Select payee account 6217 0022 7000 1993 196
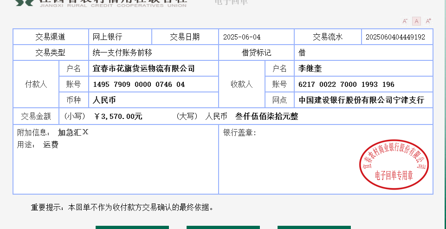The height and width of the screenshot is (229, 446). click(x=346, y=85)
